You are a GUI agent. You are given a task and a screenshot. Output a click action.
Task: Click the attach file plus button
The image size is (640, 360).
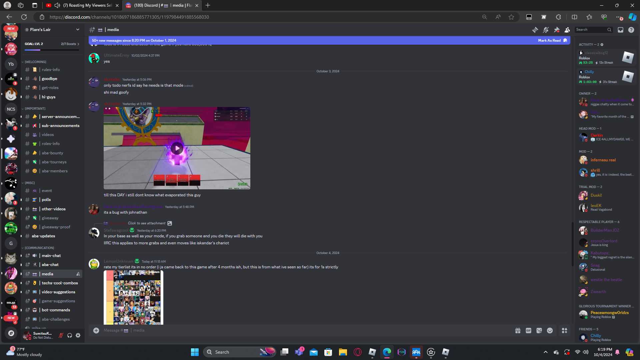click(x=96, y=330)
